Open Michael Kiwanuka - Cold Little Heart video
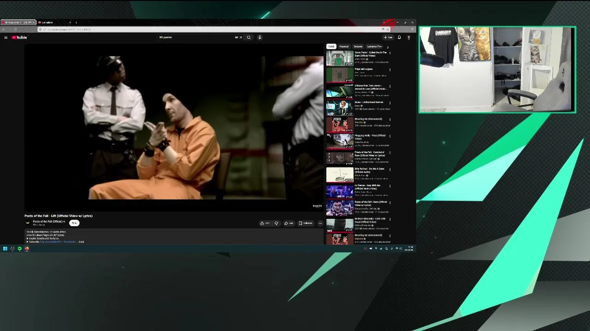 click(x=370, y=220)
